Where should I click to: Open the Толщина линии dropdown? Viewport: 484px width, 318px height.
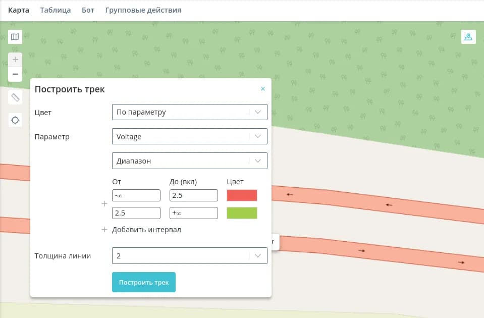(189, 256)
